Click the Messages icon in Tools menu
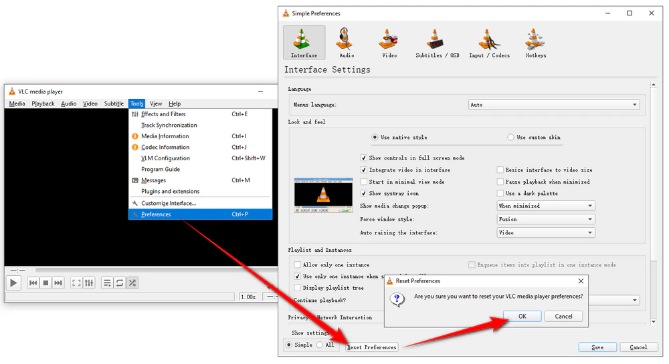Viewport: 669px width, 364px height. point(135,180)
